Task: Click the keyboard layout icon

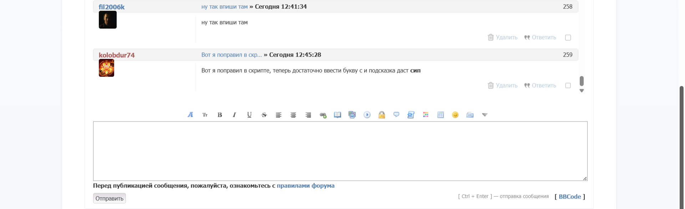Action: pyautogui.click(x=470, y=115)
